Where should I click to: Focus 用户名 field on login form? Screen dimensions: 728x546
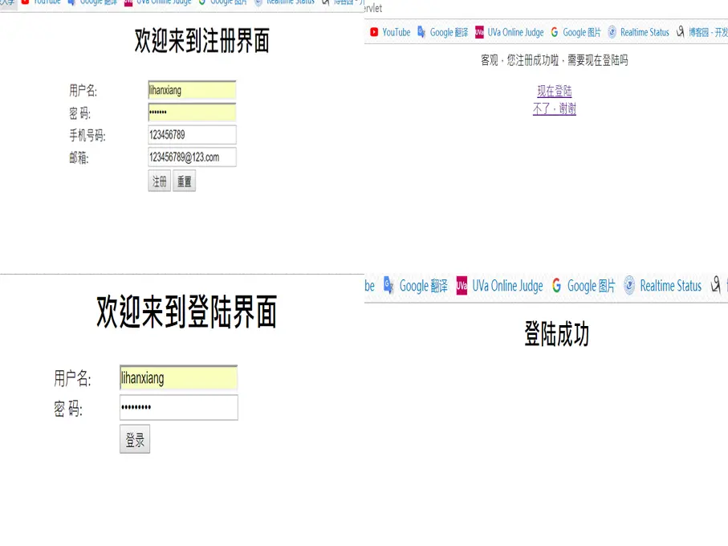(x=179, y=378)
